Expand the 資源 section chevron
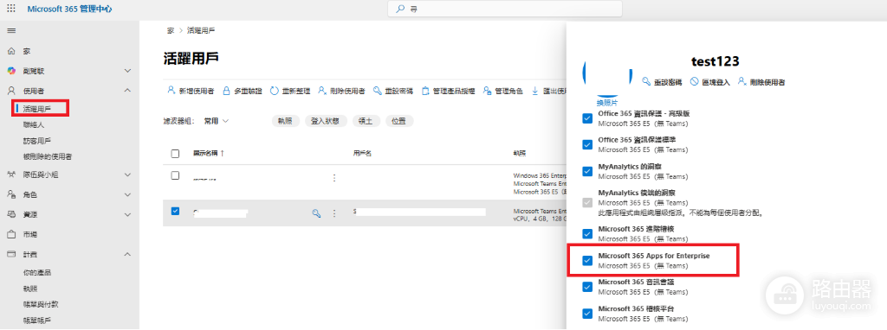Image resolution: width=887 pixels, height=330 pixels. (x=127, y=214)
